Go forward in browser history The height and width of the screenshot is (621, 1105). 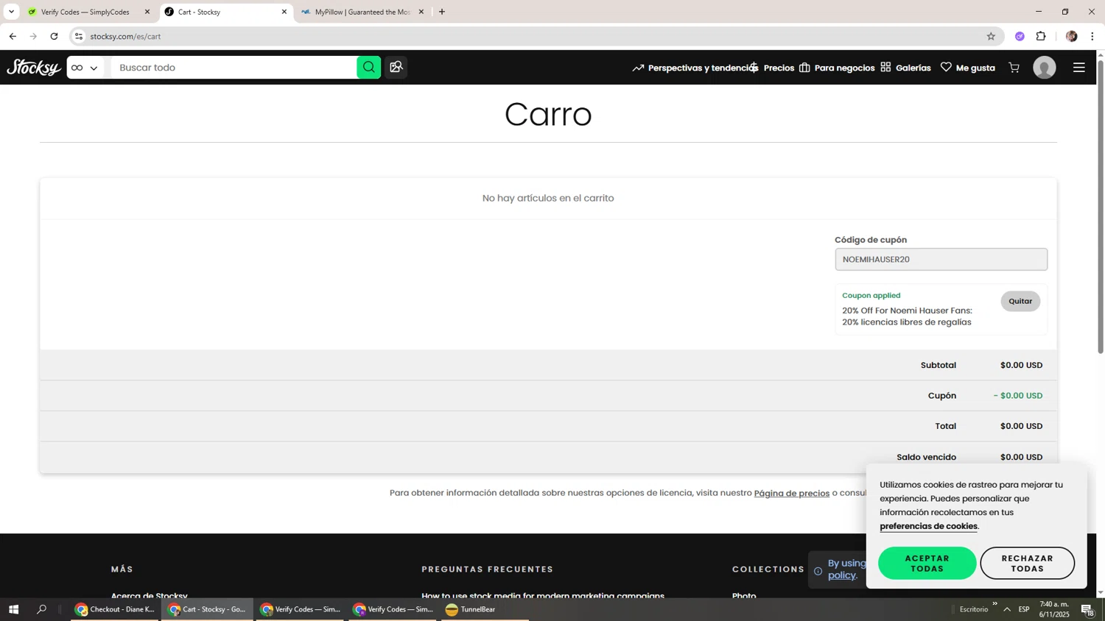click(33, 36)
